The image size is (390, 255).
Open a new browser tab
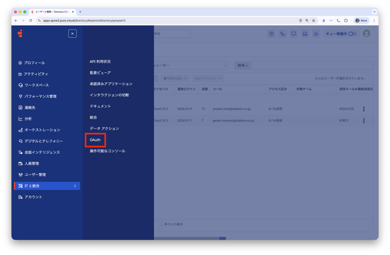pyautogui.click(x=80, y=12)
